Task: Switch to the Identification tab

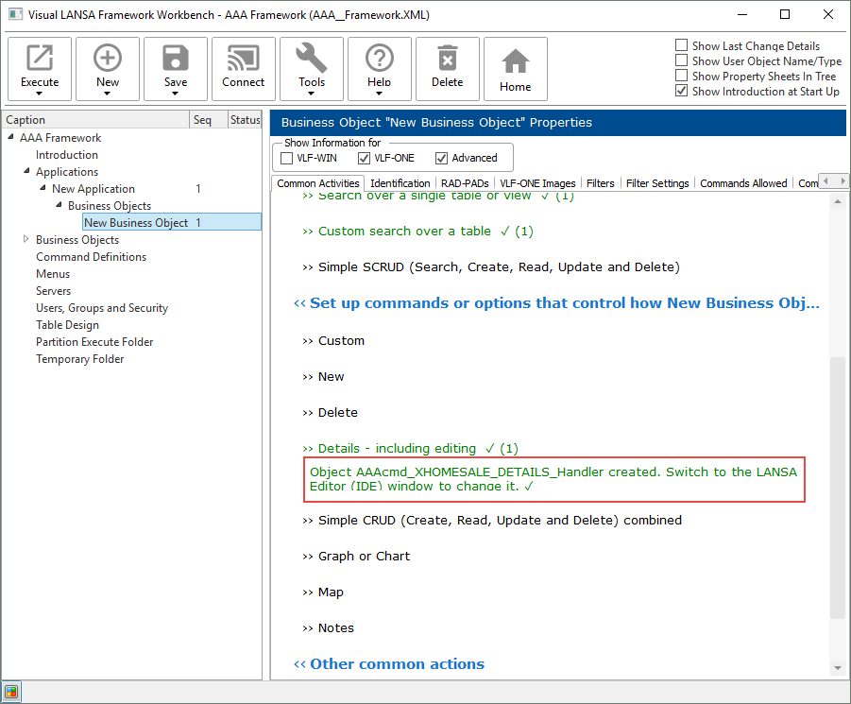Action: (x=400, y=183)
